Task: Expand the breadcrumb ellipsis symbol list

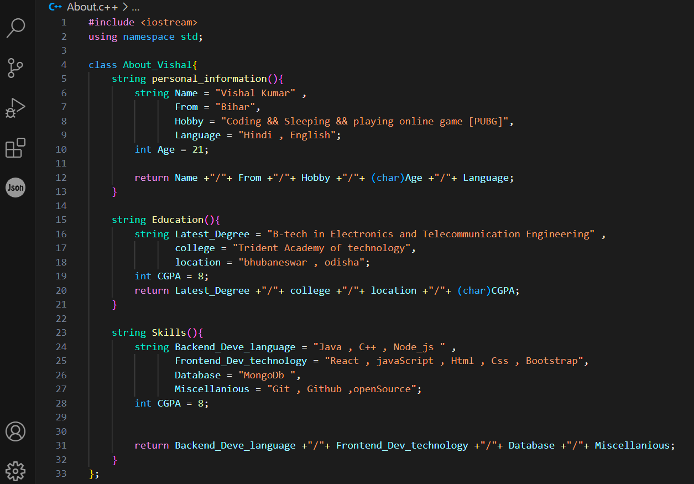Action: 136,7
